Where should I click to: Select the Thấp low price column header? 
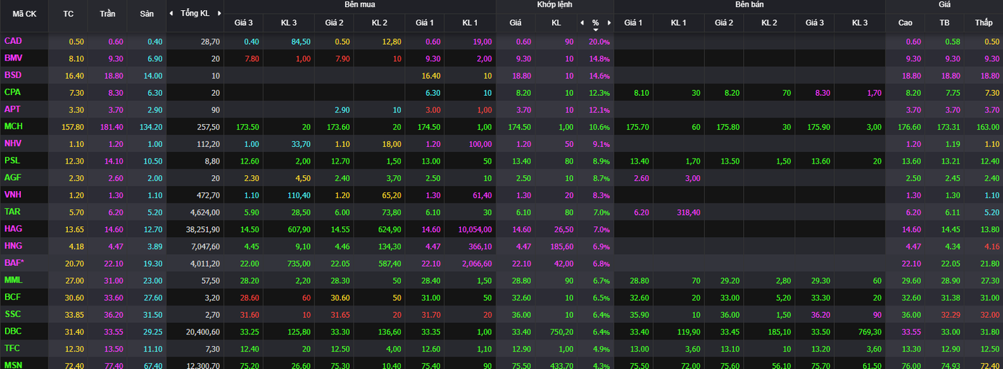[x=984, y=23]
